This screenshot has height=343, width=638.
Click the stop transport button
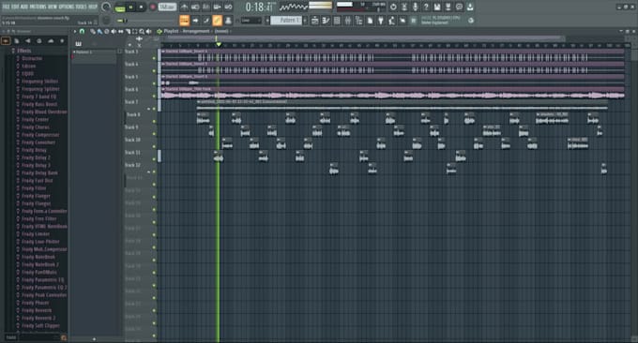point(141,7)
